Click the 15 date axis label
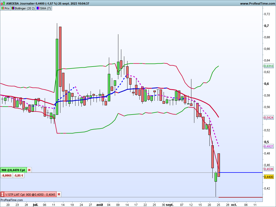 [200, 205]
